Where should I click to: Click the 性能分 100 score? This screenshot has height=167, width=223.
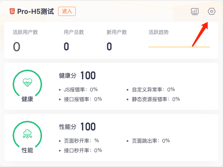[77, 127]
